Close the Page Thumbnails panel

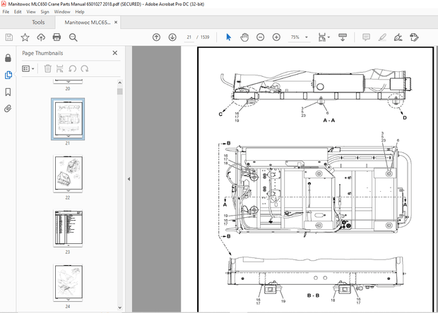tap(115, 53)
